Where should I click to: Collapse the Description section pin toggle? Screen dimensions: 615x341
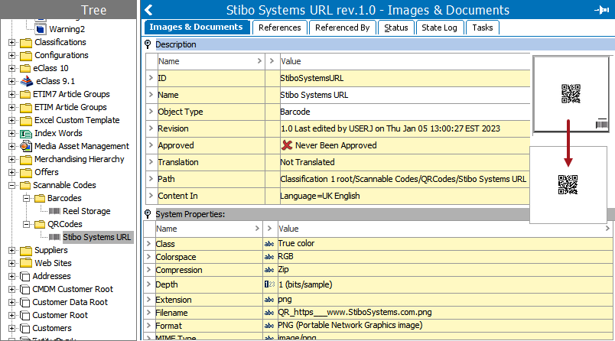tap(148, 44)
